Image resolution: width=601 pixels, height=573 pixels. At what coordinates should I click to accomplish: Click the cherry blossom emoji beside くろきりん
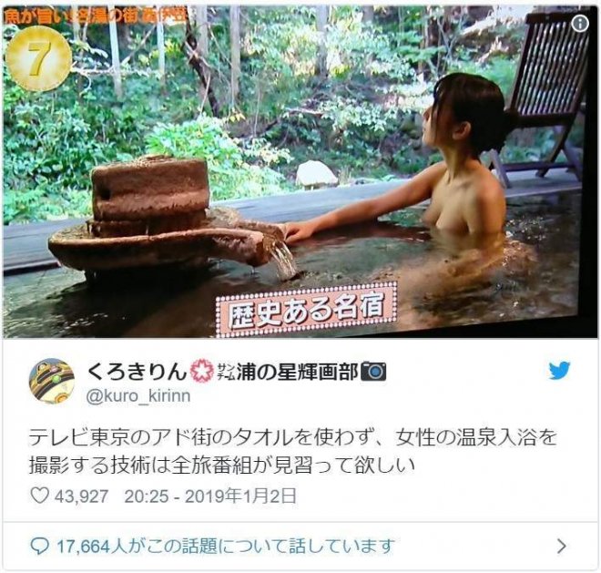[x=201, y=371]
